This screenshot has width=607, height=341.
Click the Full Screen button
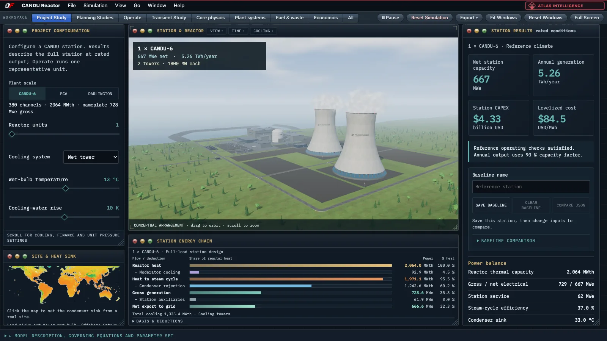tap(587, 18)
